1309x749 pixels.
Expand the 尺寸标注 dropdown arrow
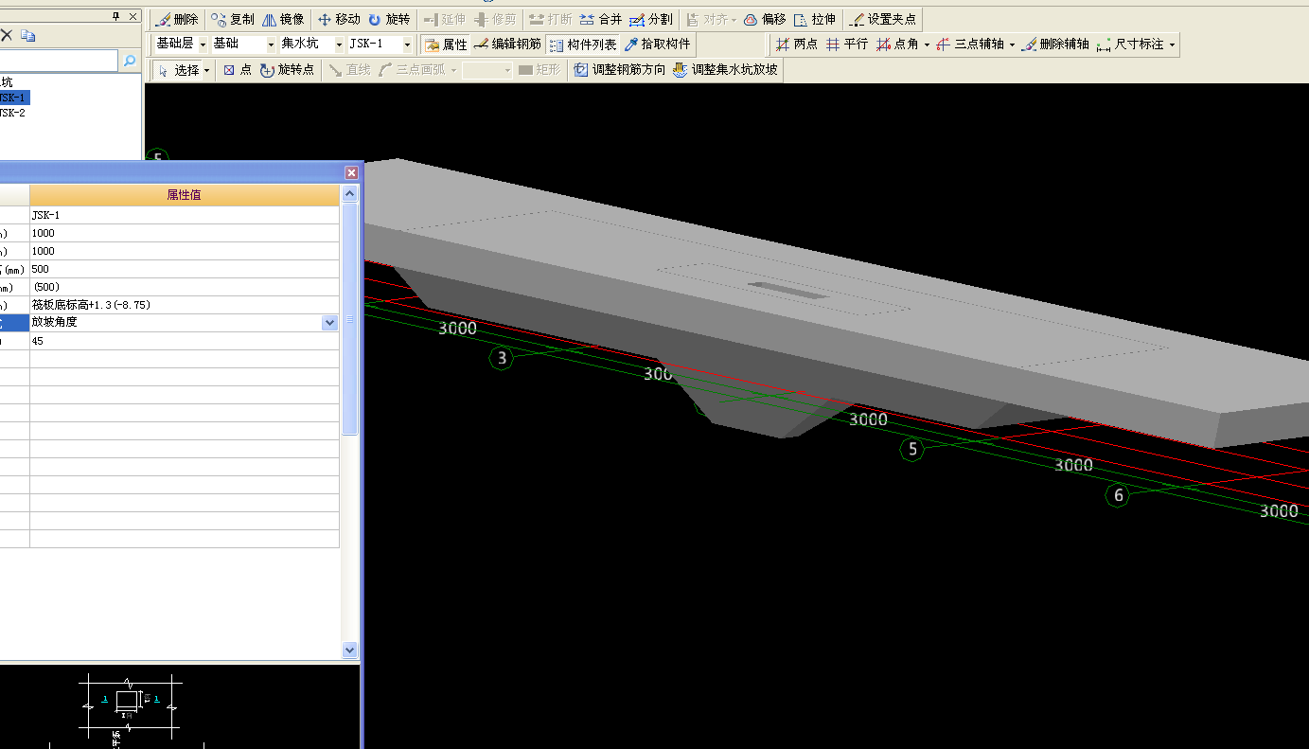pos(1173,45)
